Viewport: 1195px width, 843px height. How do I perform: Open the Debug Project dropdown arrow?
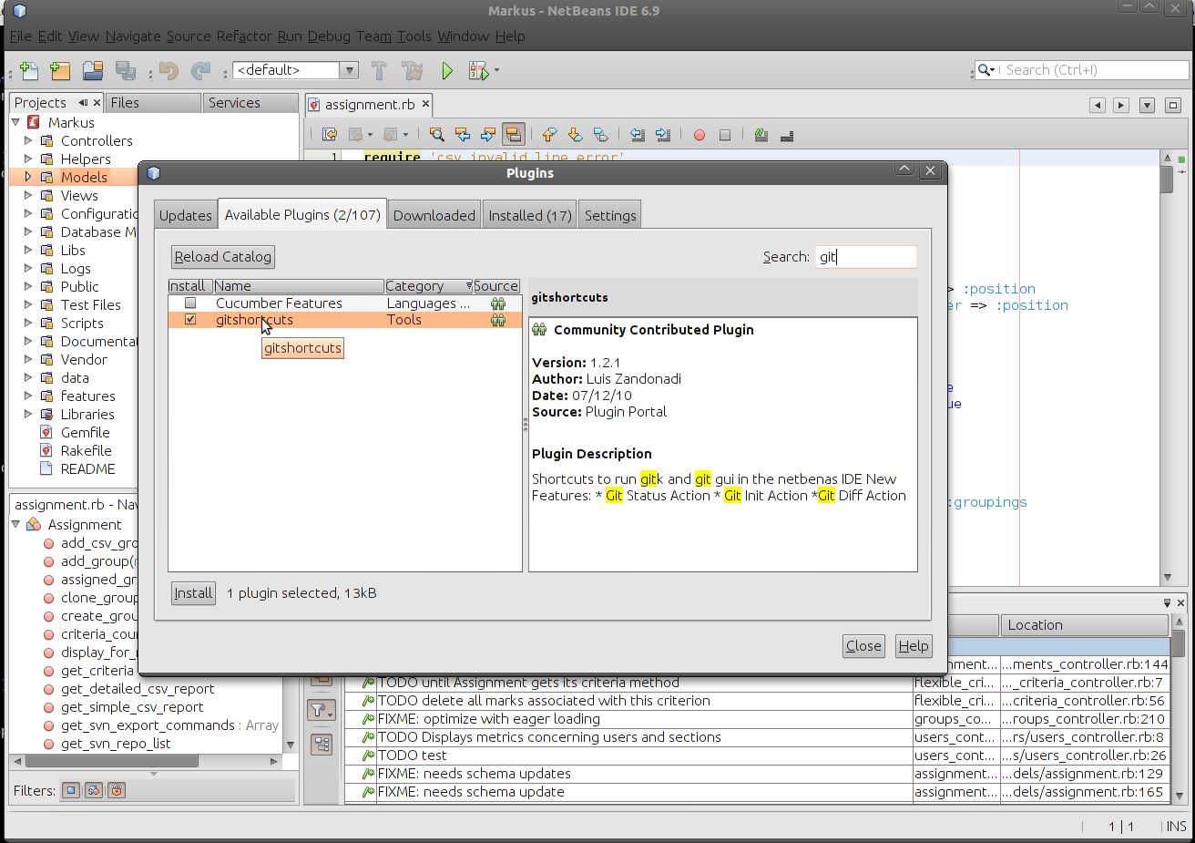496,70
